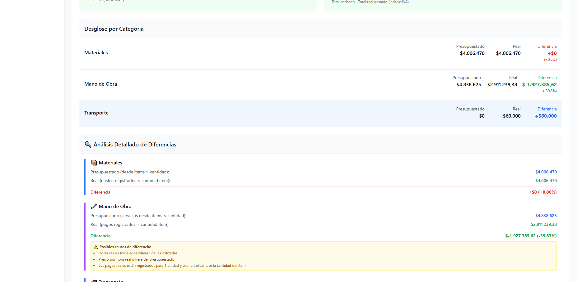Viewport: 577px width, 282px height.
Task: Click the Total cotizado - Total real gastado text
Action: pos(370,2)
